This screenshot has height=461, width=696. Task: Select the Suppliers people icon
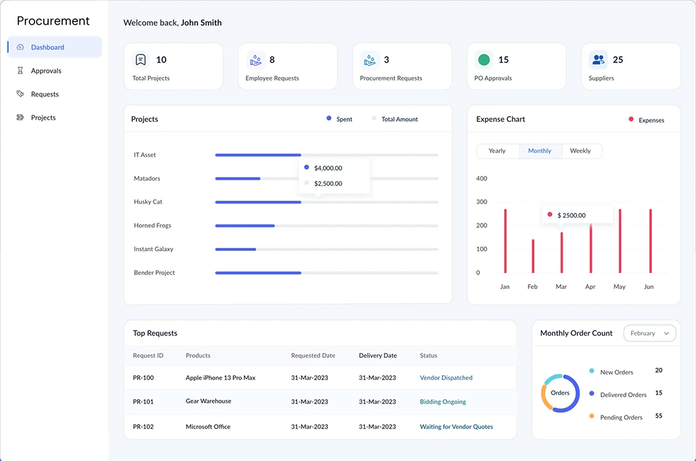[598, 60]
